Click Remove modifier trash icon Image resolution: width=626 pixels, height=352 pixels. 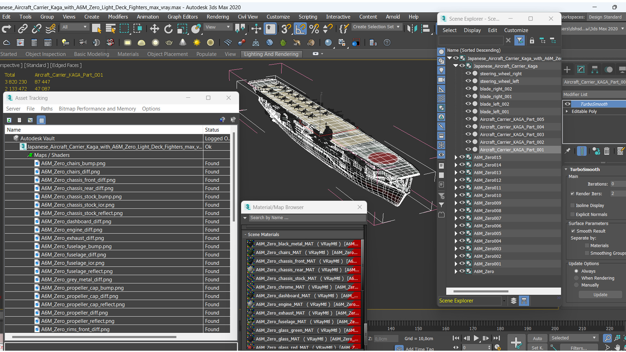click(606, 151)
